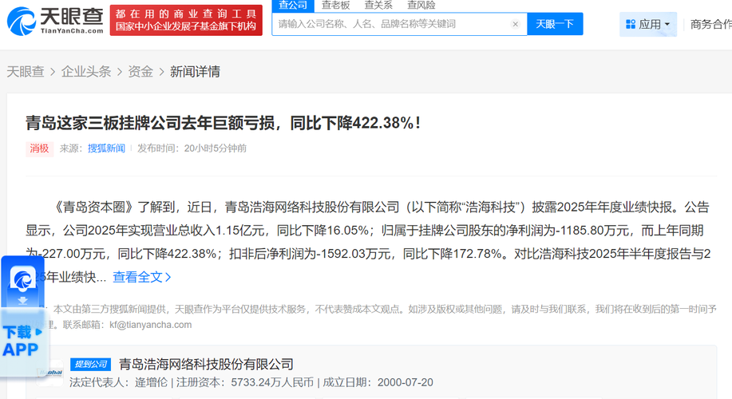
Task: Switch to the 查老板 search tab
Action: (x=335, y=6)
